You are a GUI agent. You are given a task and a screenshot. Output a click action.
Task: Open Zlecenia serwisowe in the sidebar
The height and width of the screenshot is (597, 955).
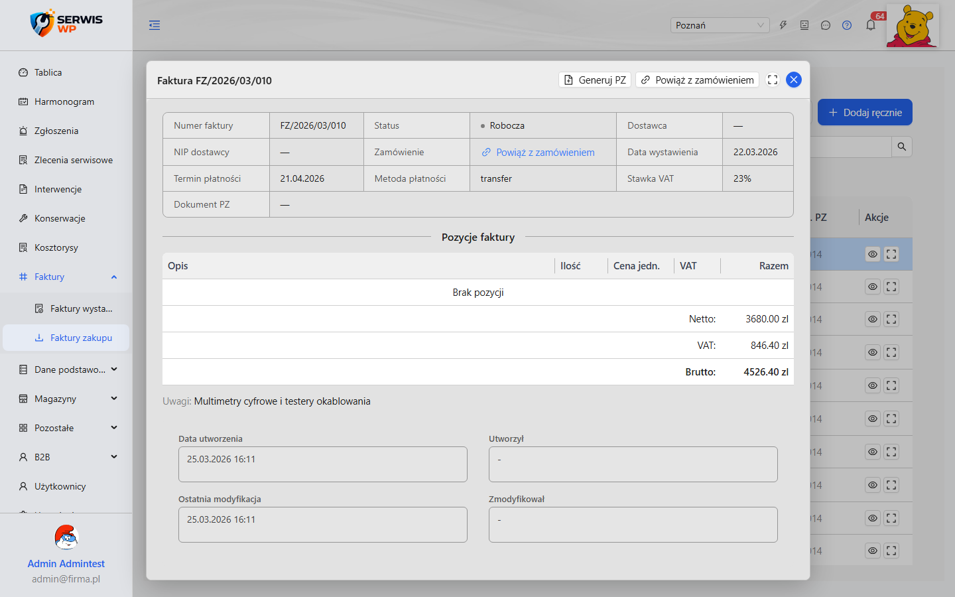pyautogui.click(x=66, y=160)
